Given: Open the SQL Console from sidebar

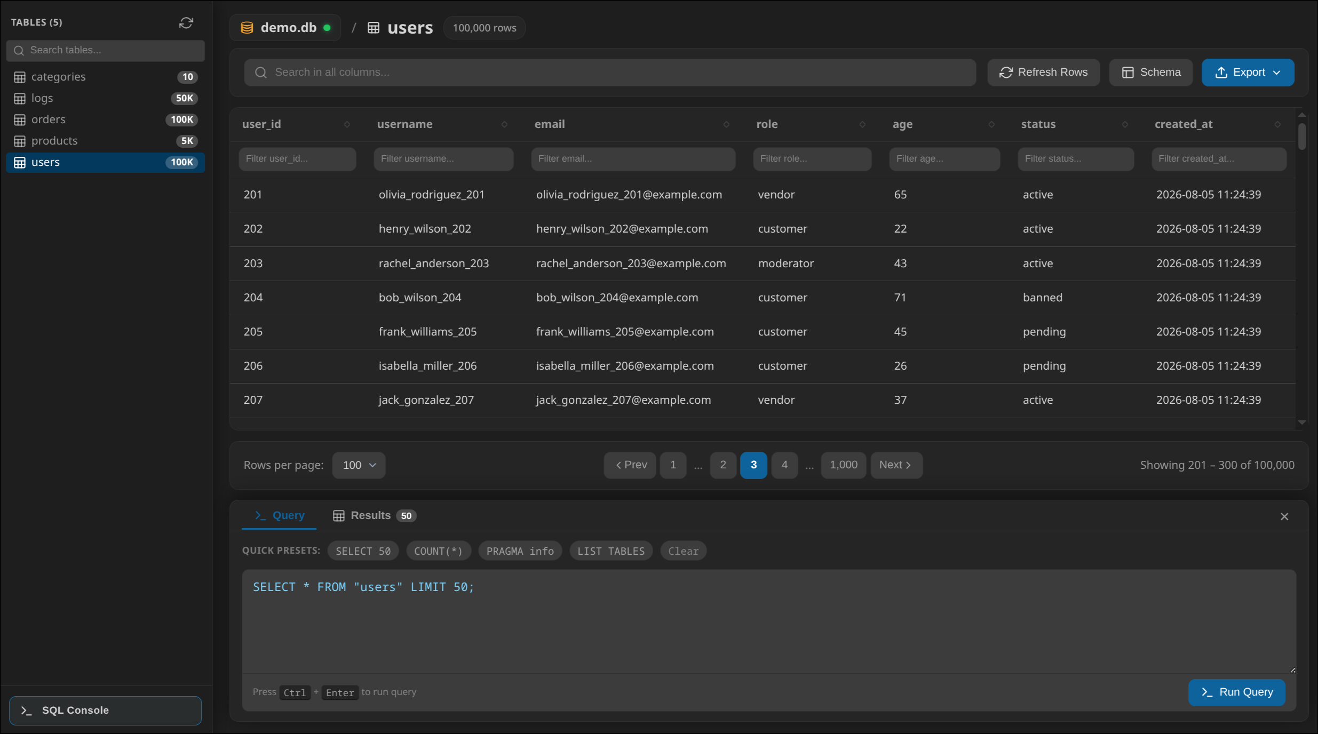Looking at the screenshot, I should pyautogui.click(x=106, y=711).
